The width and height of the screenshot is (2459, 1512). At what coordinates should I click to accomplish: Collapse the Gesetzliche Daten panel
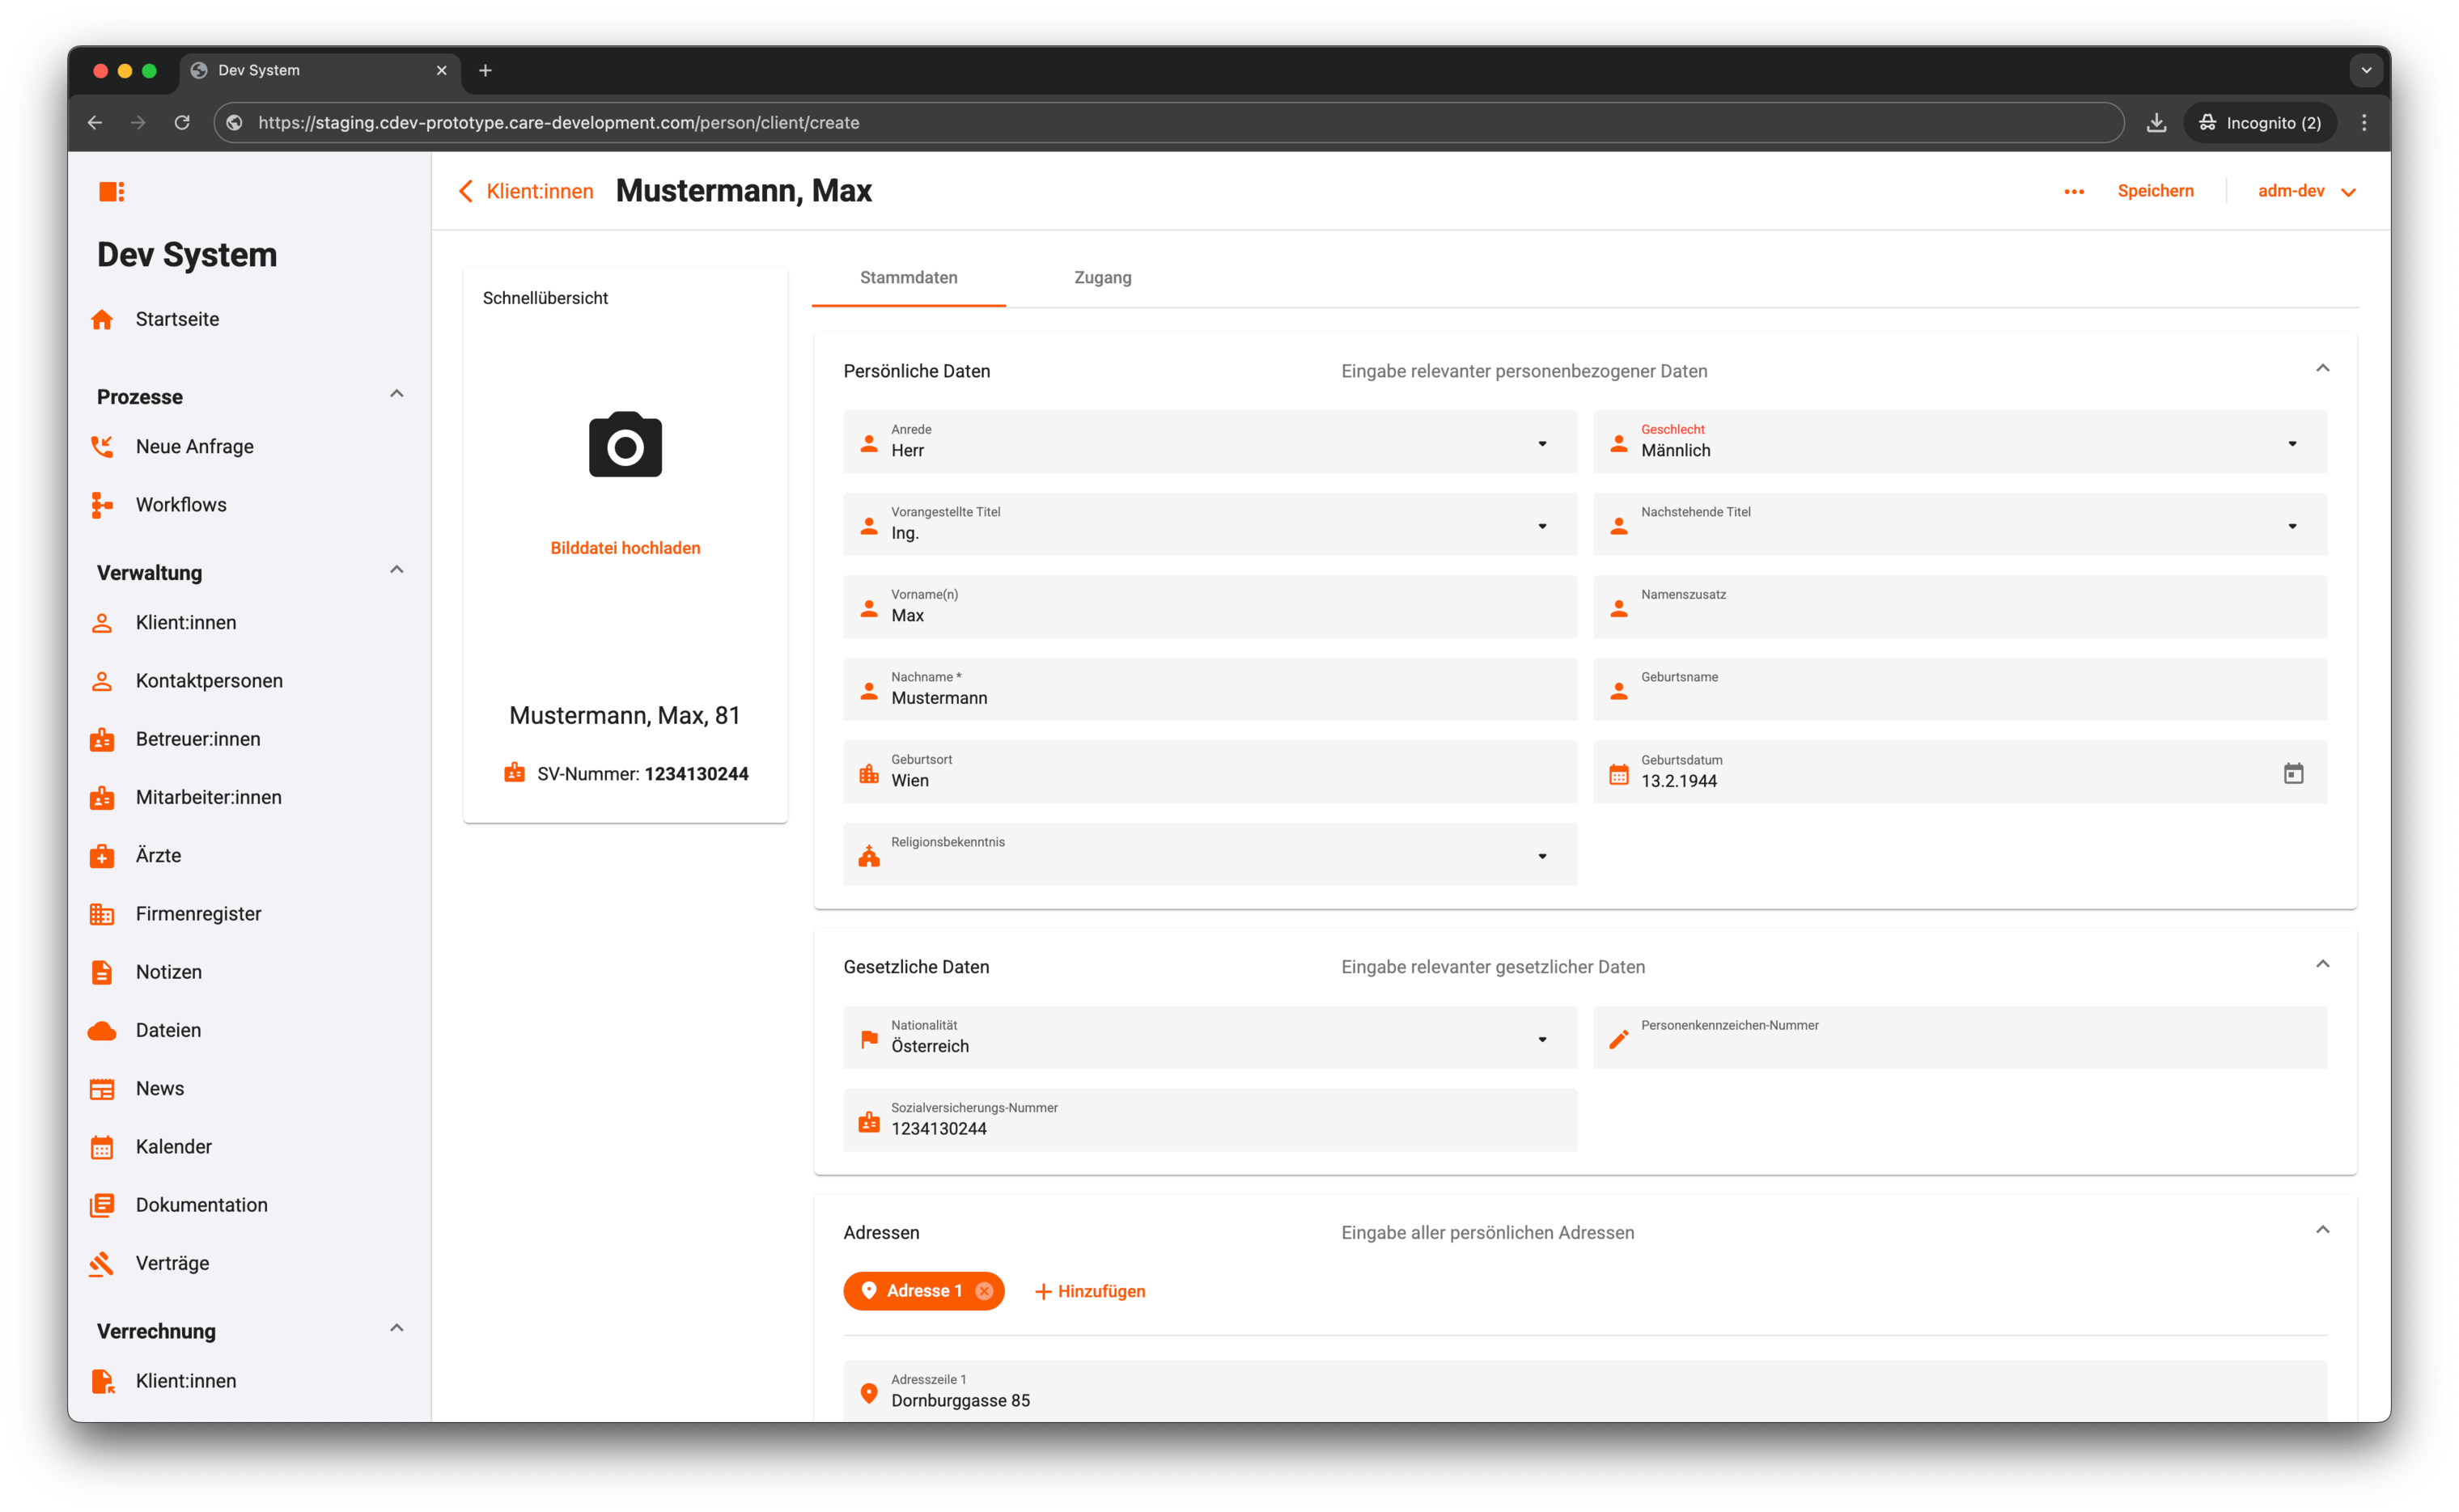tap(2322, 965)
